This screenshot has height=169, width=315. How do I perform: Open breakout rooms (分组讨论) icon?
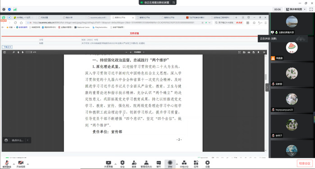coord(184,164)
